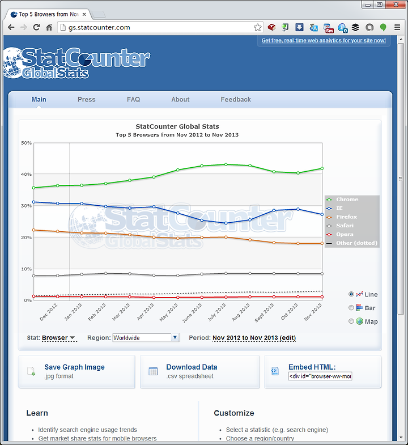The width and height of the screenshot is (408, 445).
Task: Toggle the Other (dotted) legend entry
Action: [352, 243]
